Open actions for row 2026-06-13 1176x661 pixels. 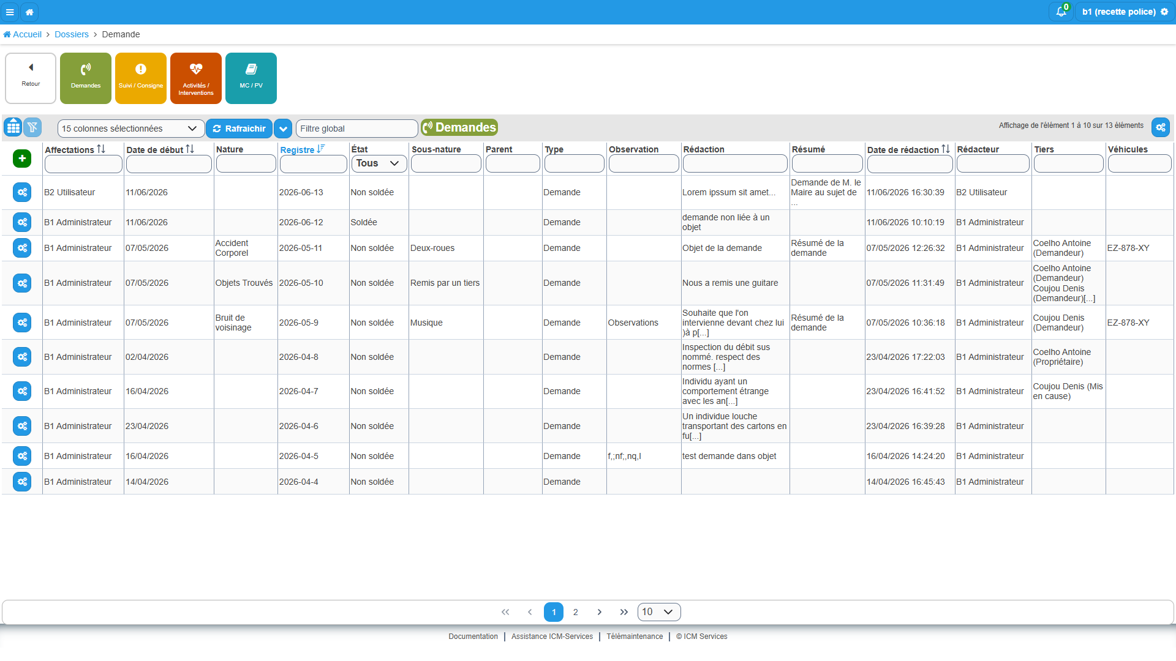pos(22,192)
